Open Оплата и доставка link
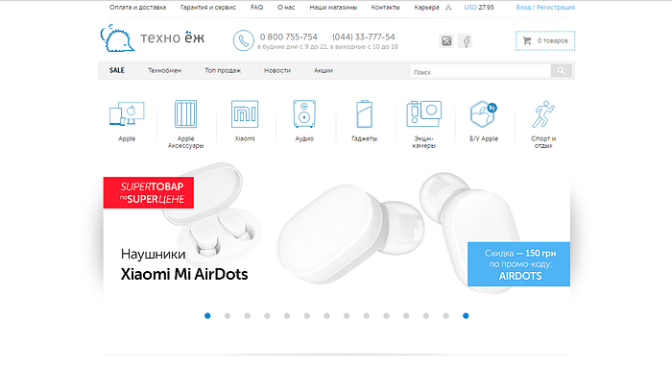The height and width of the screenshot is (371, 672). [x=137, y=8]
